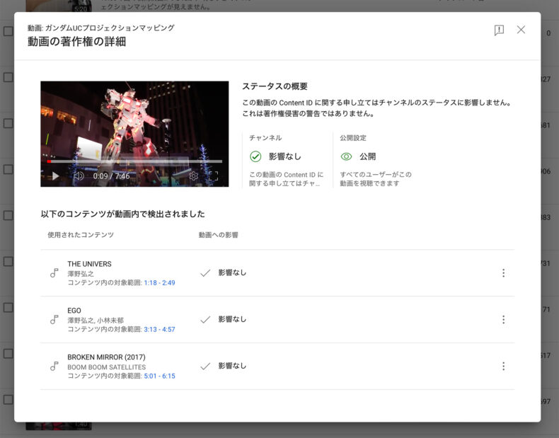This screenshot has height=438, width=559.
Task: Open the three-dot menu for EGO claim
Action: 503,320
